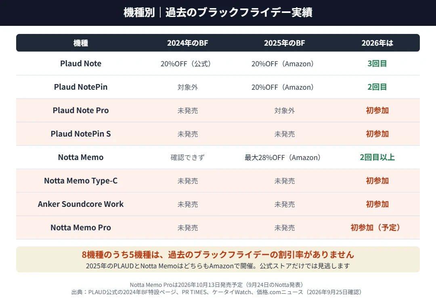The height and width of the screenshot is (299, 436).
Task: Click Anker Soundcore Work's 2025 未発売 cell
Action: click(285, 204)
